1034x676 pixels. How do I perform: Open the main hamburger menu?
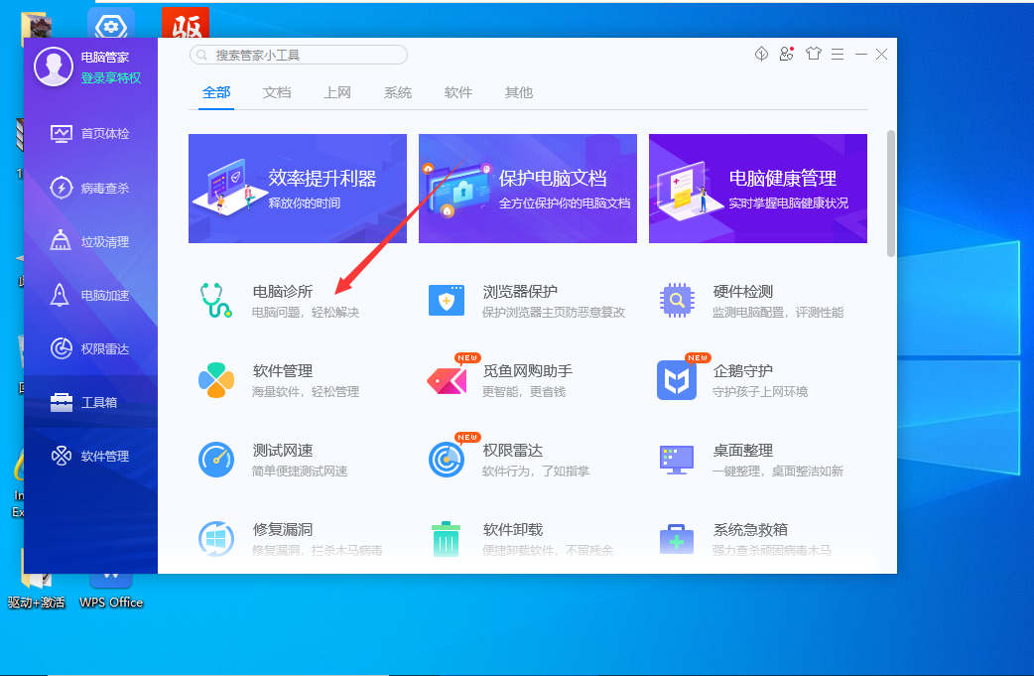838,55
